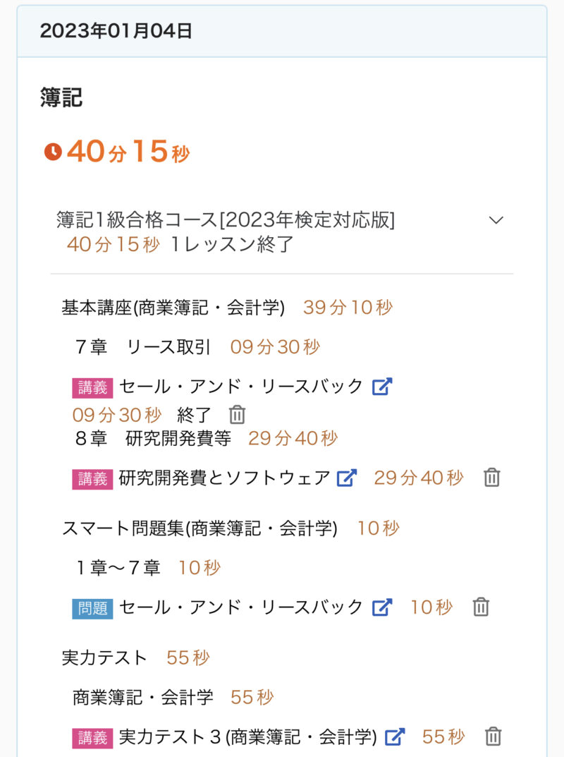564x757 pixels.
Task: Select the 基本講座(商業簿記・会計学) section
Action: tap(173, 308)
